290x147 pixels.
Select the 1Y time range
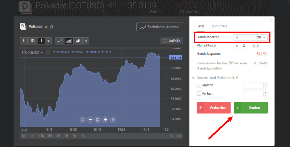coord(32,136)
